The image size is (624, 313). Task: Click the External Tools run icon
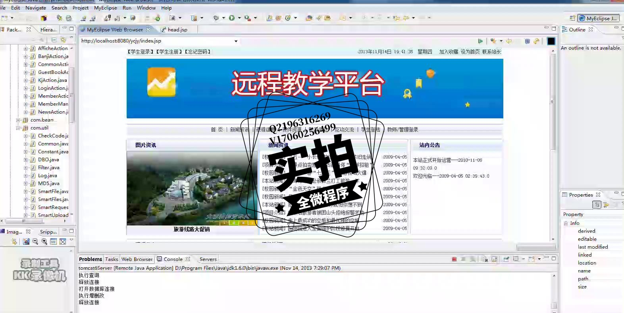point(248,18)
